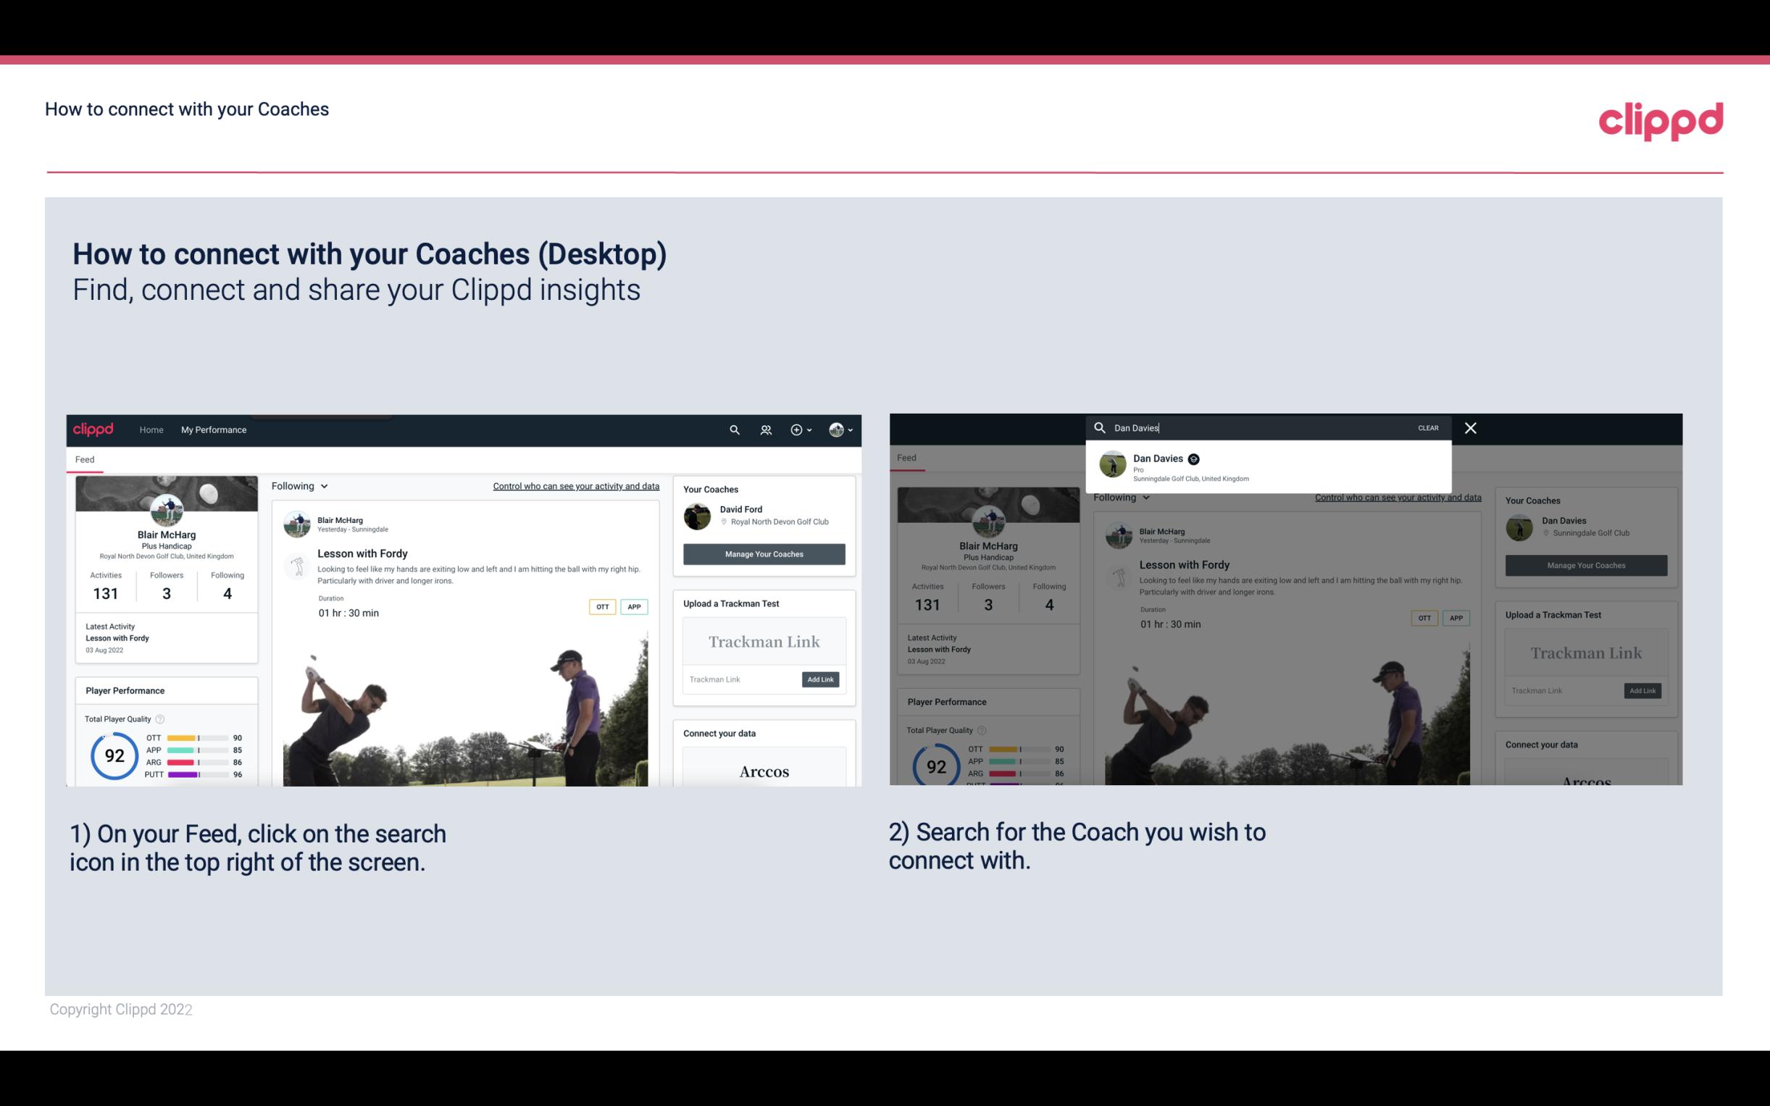
Task: Click the Add Link button for Trackman
Action: point(821,679)
